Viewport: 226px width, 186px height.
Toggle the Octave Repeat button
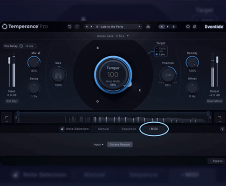click(x=120, y=145)
